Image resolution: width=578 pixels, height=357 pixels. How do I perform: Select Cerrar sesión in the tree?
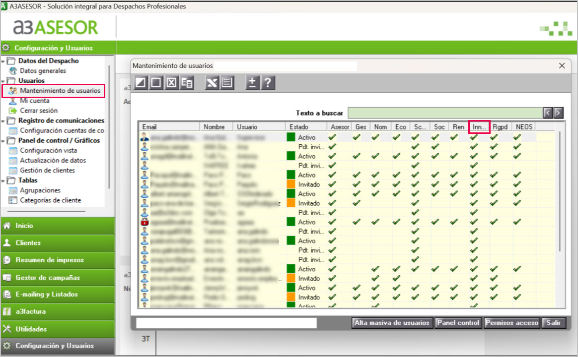[x=39, y=111]
